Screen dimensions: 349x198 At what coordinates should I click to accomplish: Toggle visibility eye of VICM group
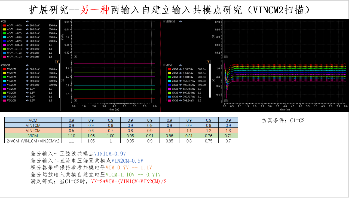tap(180, 65)
